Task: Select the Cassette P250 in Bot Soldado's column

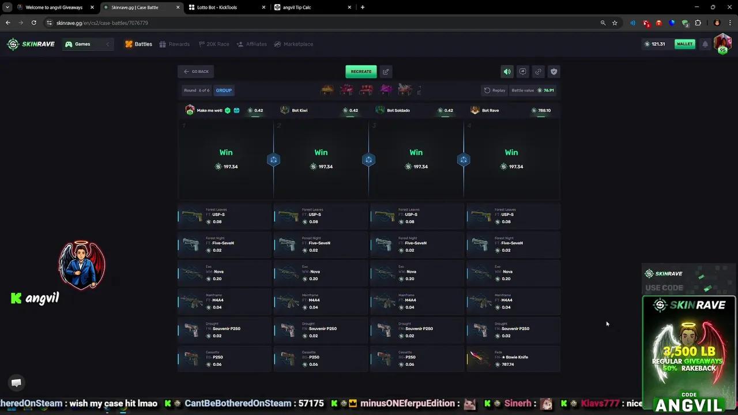Action: [417, 360]
